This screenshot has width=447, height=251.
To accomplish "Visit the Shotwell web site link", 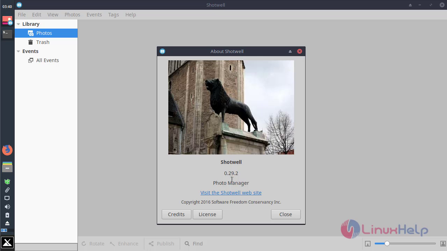I will [231, 193].
